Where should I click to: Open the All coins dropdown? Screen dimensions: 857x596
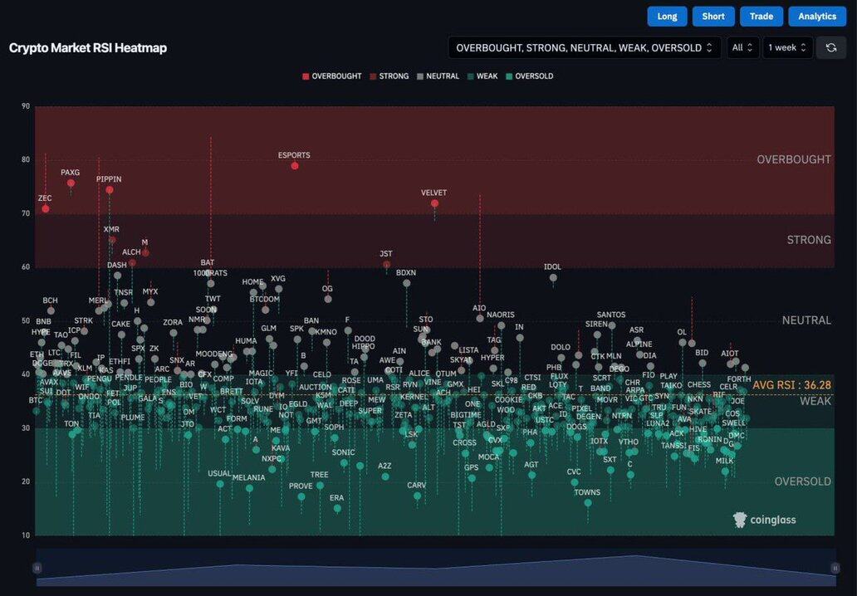coord(742,48)
